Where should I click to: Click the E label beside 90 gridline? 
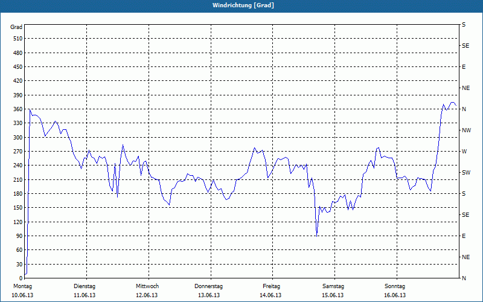point(464,236)
